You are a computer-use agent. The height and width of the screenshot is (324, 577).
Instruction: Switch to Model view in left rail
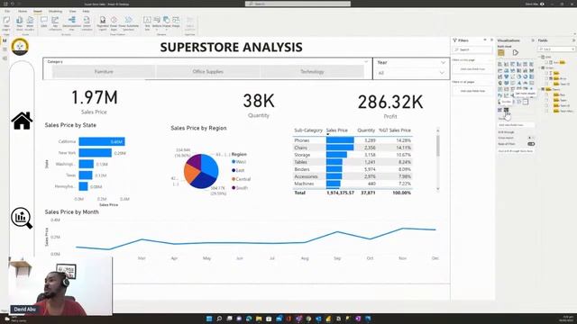click(x=5, y=58)
